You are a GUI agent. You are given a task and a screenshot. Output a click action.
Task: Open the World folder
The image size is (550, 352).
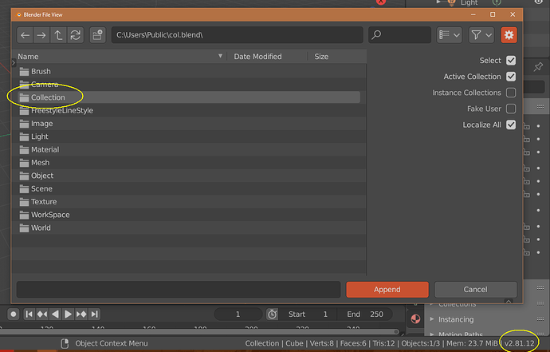click(x=189, y=228)
